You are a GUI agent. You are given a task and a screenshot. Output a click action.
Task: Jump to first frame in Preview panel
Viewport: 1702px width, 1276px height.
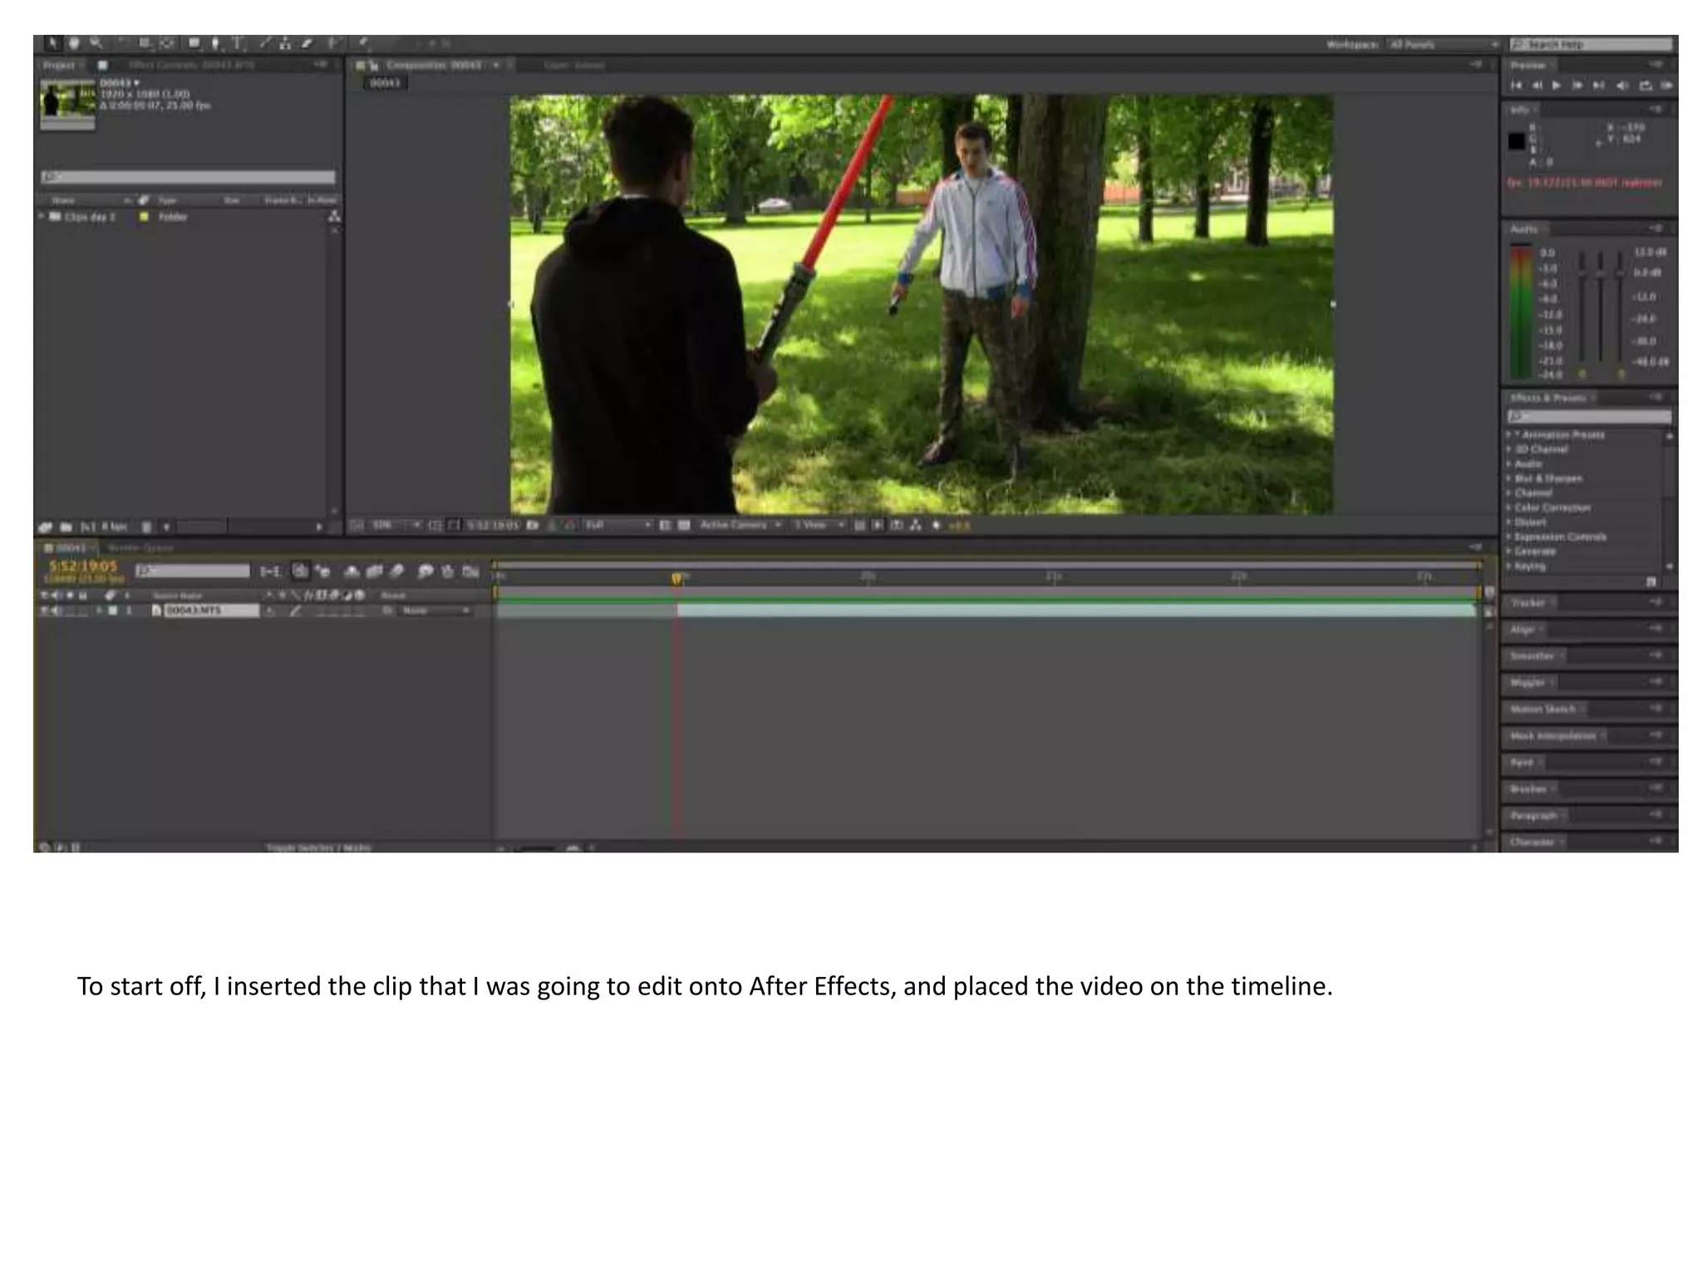[1516, 86]
